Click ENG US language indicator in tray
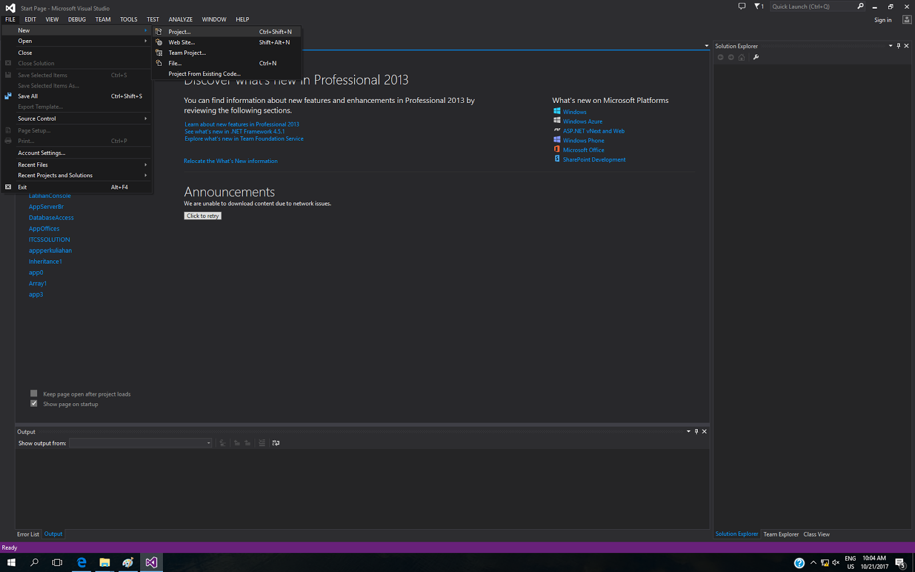This screenshot has width=915, height=572. [x=850, y=562]
